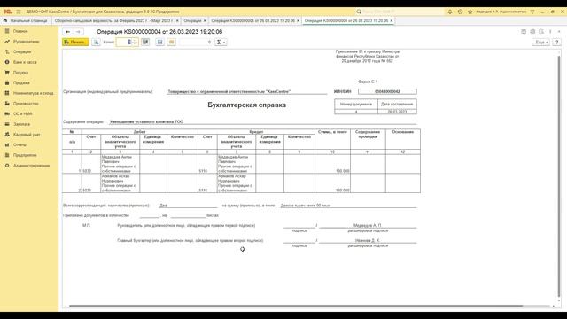
Task: Open the service settings lines icon
Action: (532, 12)
